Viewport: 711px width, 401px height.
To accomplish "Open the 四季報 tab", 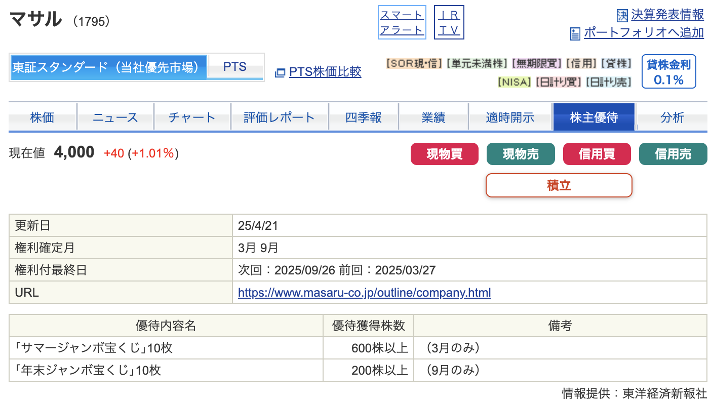I will click(x=364, y=117).
